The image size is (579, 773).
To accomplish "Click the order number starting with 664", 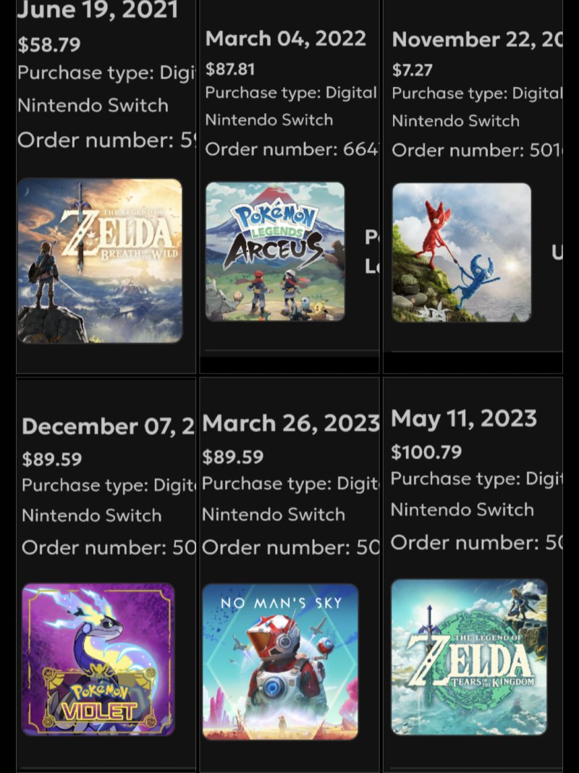I will (x=292, y=150).
